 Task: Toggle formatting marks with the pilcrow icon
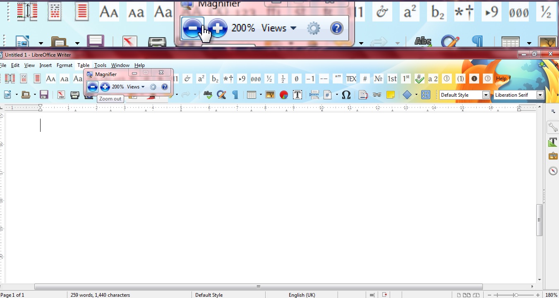tap(235, 95)
